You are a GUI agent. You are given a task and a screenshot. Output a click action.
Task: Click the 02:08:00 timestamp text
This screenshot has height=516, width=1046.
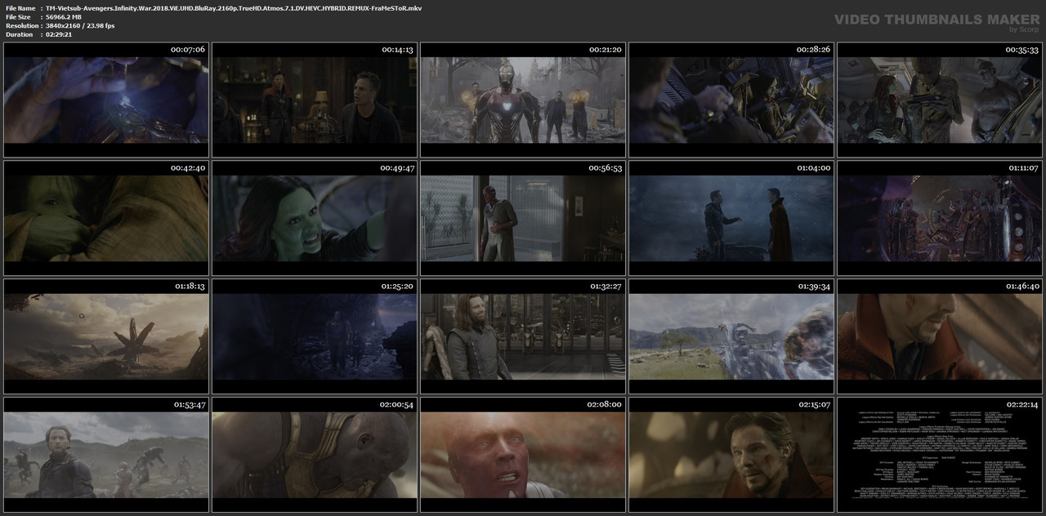[x=605, y=405]
